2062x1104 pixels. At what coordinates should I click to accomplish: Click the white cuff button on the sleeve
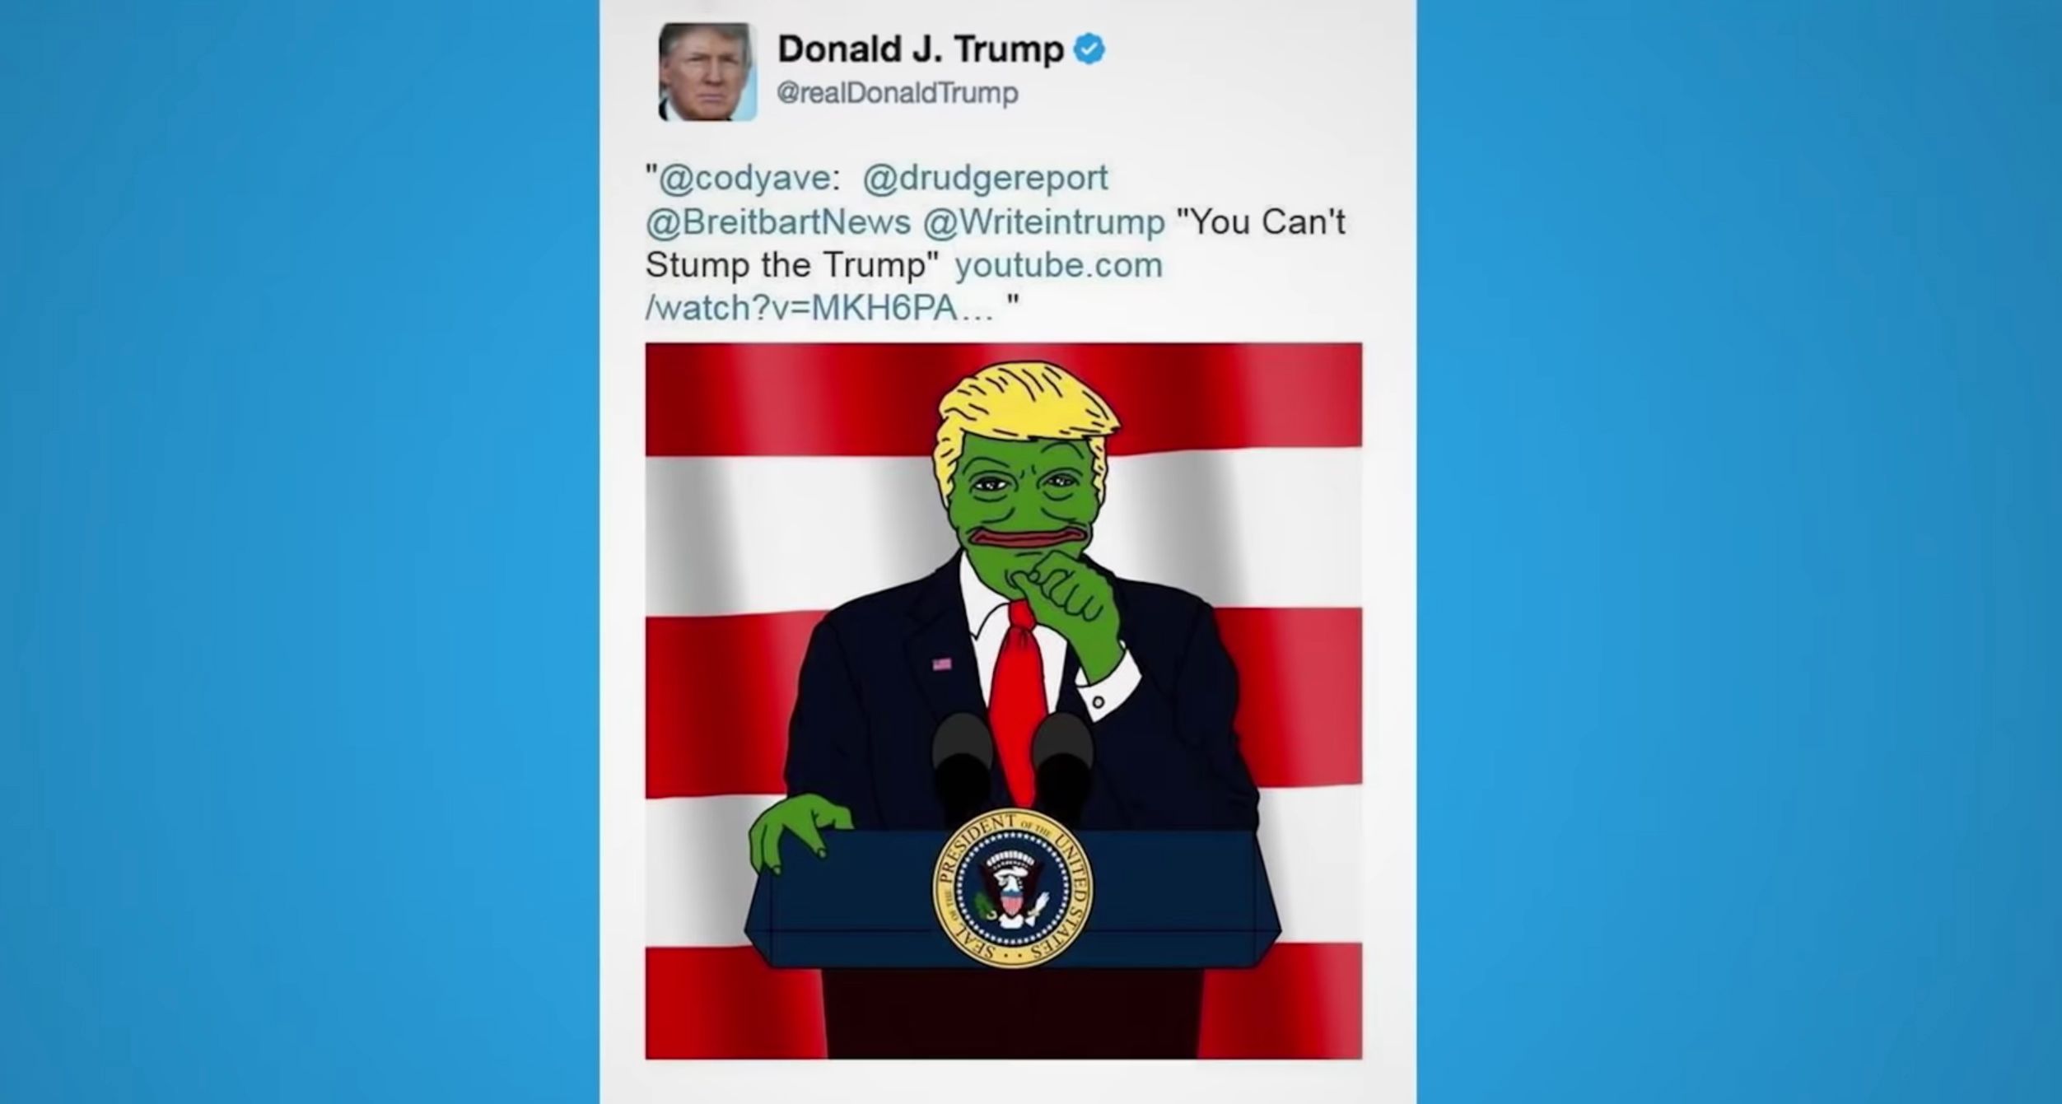coord(1098,701)
